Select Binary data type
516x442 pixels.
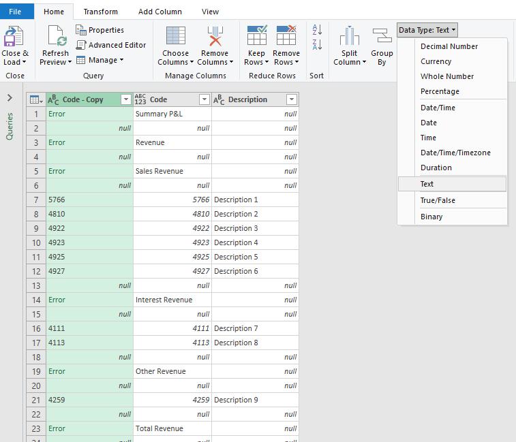[452, 217]
